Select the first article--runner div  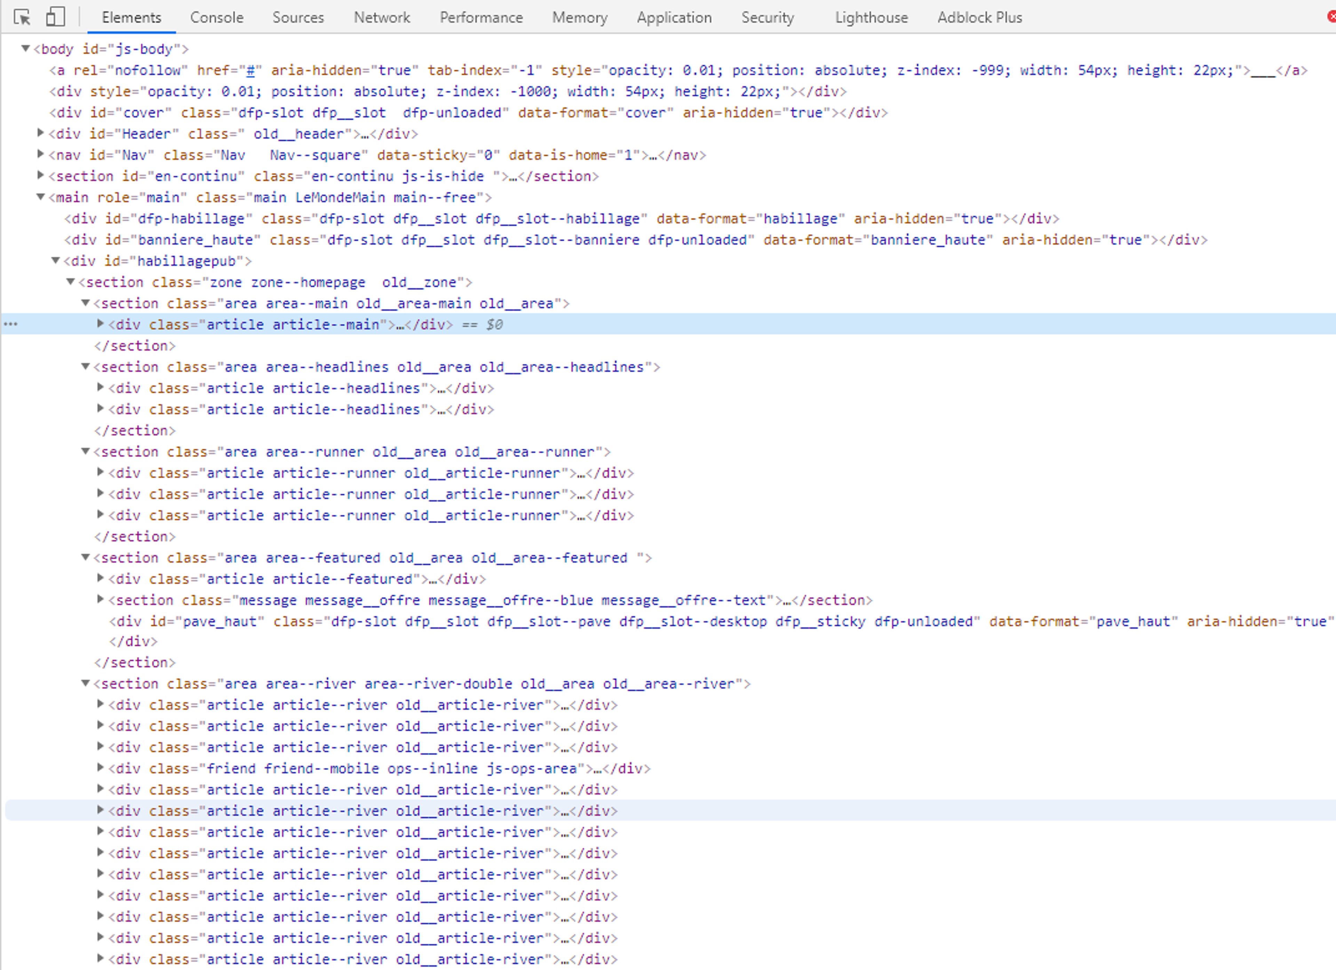click(371, 473)
